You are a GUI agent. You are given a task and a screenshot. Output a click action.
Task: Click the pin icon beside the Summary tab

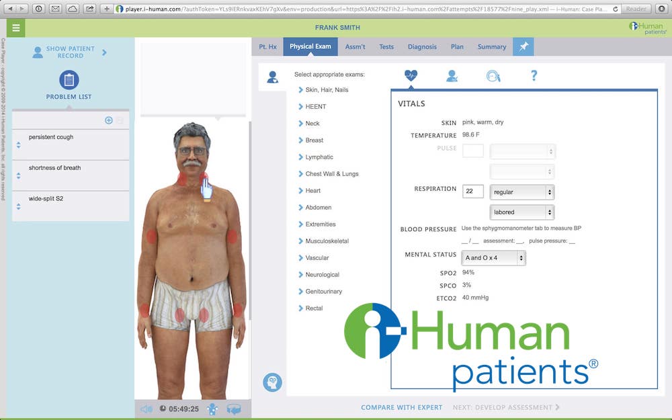click(523, 47)
